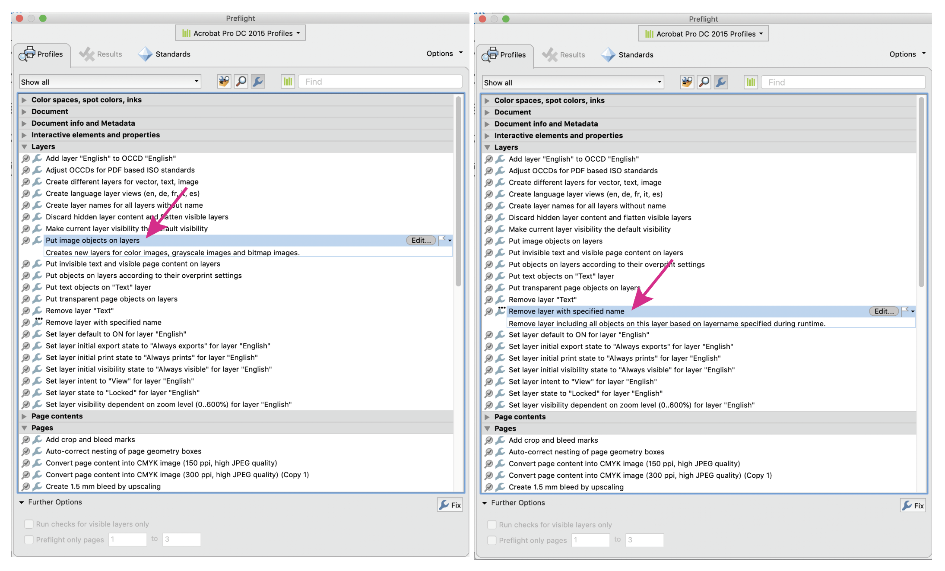This screenshot has width=945, height=571.
Task: Click the green bar chart icon beside Find
Action: 288,81
